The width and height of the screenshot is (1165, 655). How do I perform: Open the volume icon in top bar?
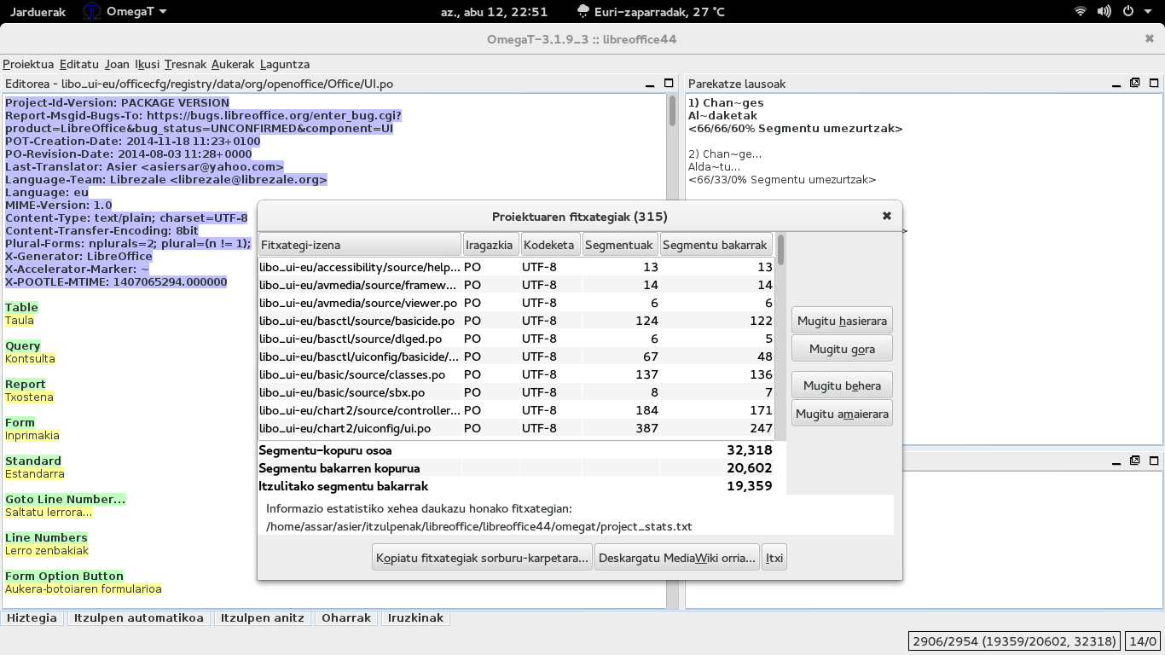1104,12
